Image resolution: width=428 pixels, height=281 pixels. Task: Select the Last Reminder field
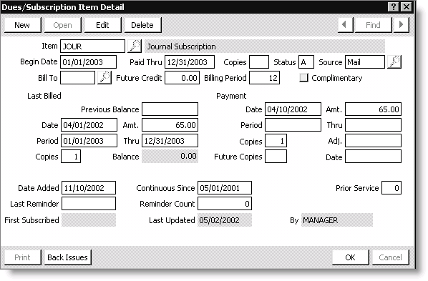click(89, 204)
